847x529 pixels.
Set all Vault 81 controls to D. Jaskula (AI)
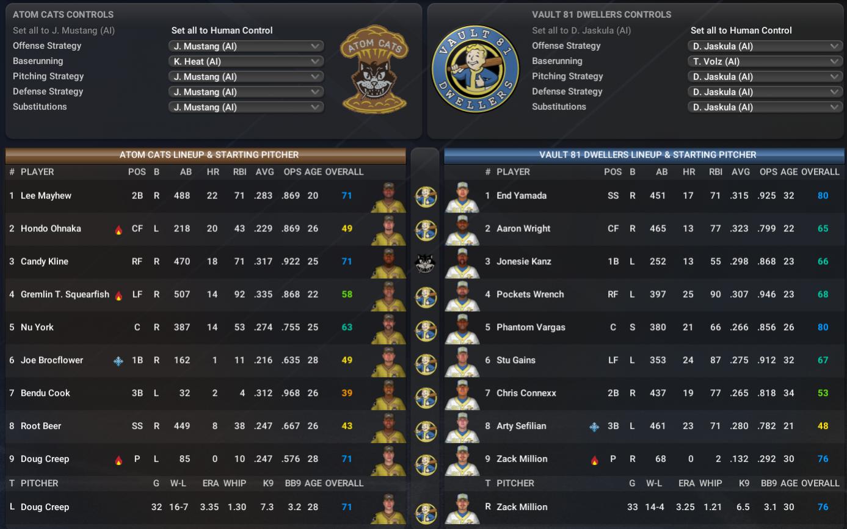coord(581,31)
